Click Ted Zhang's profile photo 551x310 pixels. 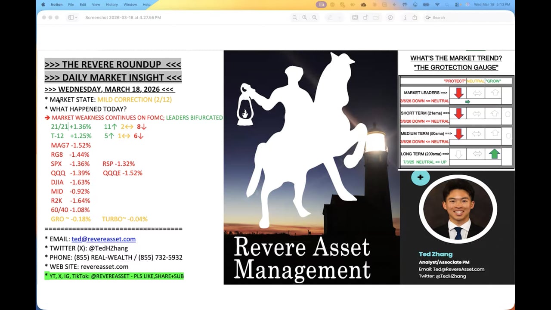458,210
